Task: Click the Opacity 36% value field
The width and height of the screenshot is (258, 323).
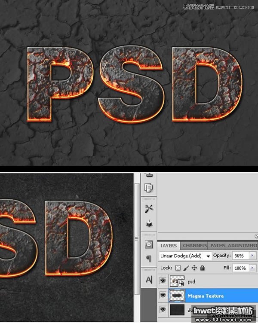Action: point(241,256)
